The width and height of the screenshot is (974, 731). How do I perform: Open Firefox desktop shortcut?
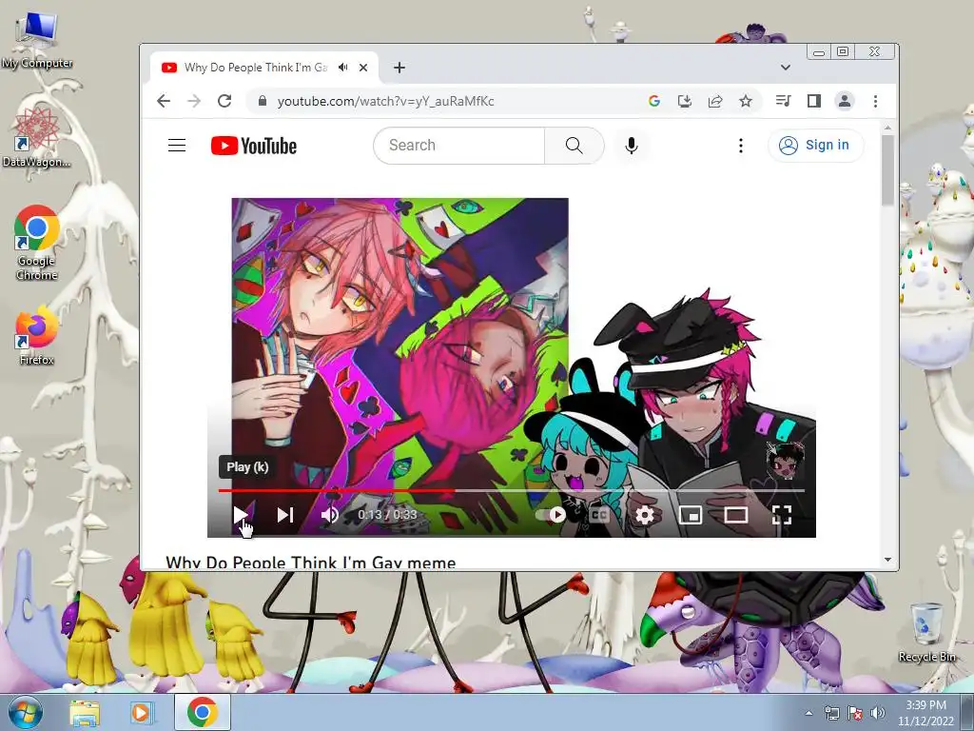(x=37, y=336)
